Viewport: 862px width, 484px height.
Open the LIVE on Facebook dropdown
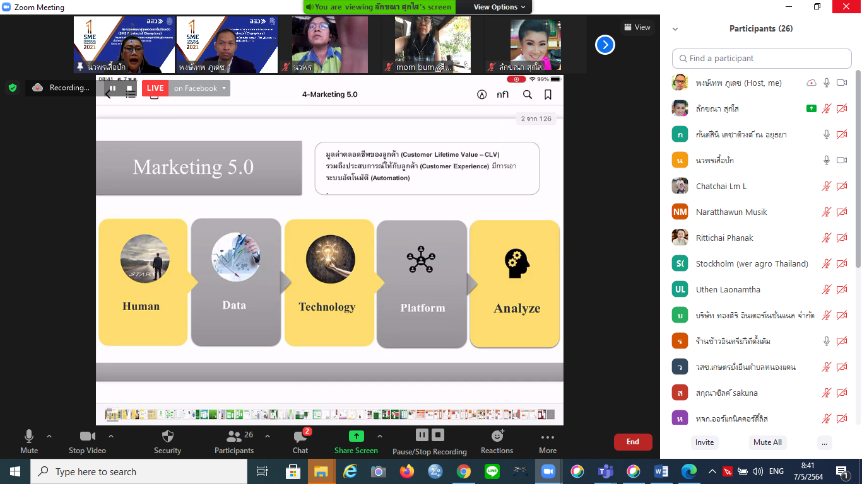coord(223,88)
